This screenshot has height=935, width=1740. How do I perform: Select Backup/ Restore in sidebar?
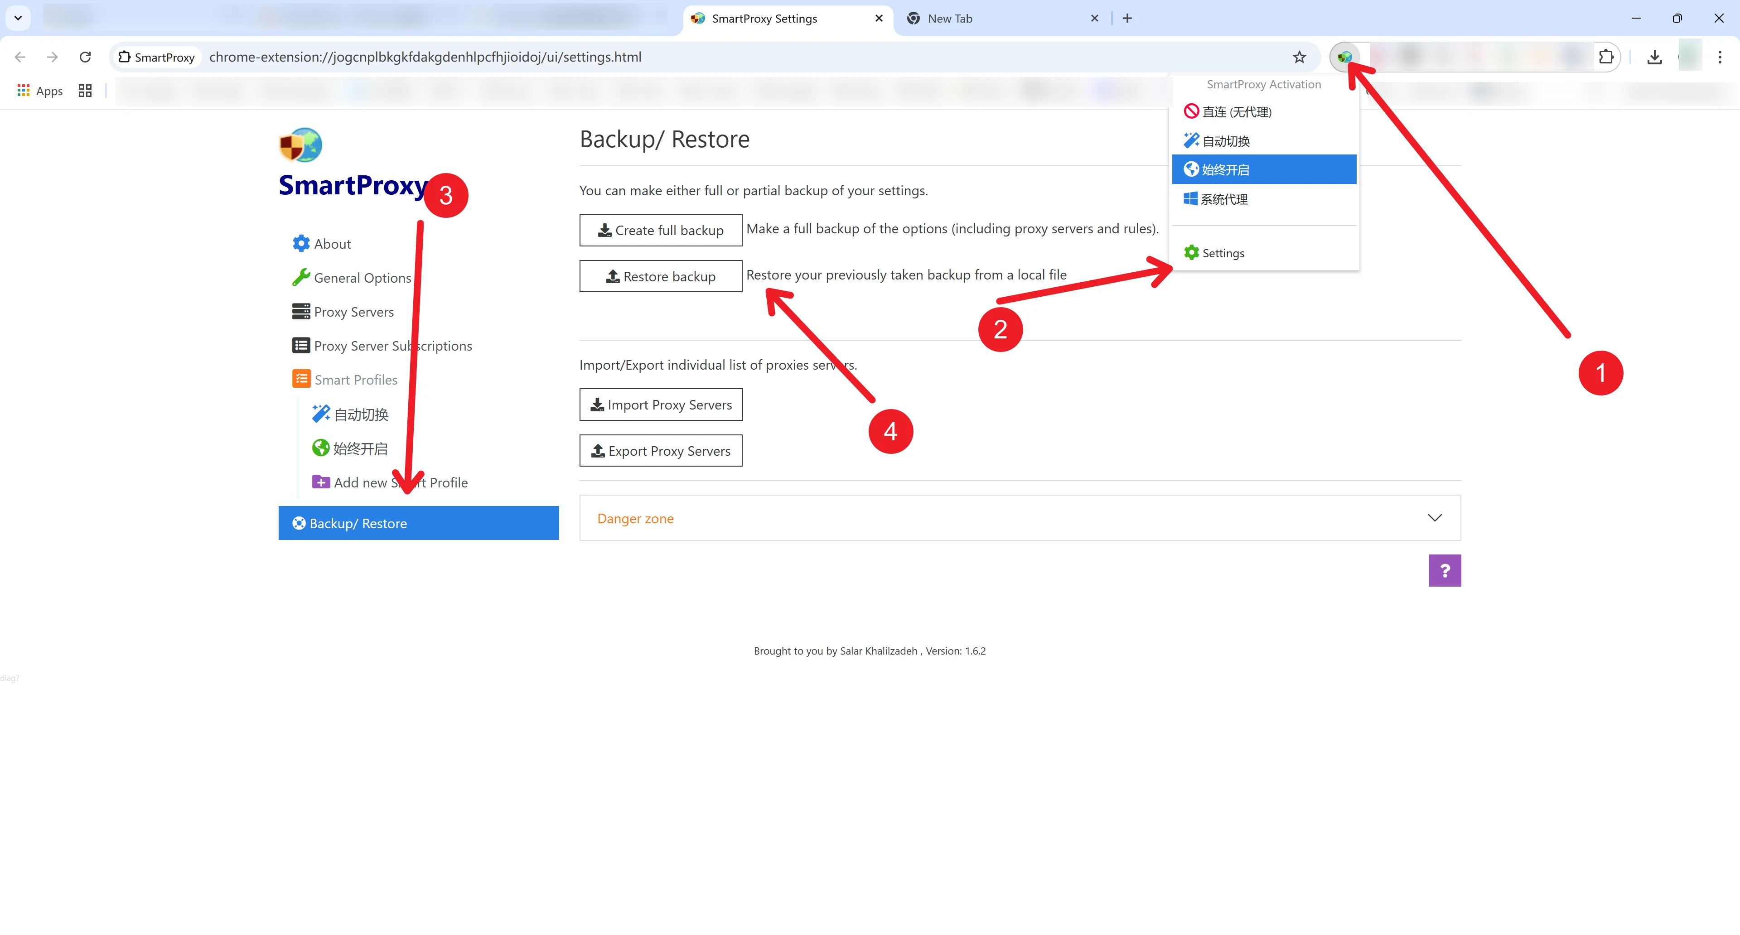coord(418,523)
